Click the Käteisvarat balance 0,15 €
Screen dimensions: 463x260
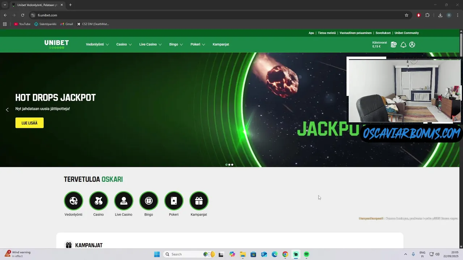point(379,44)
